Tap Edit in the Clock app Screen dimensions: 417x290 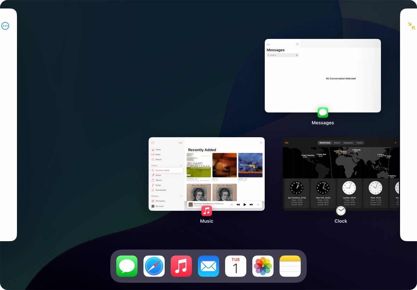point(287,143)
